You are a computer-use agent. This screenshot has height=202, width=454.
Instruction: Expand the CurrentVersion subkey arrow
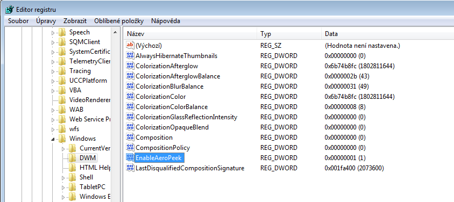click(x=63, y=149)
